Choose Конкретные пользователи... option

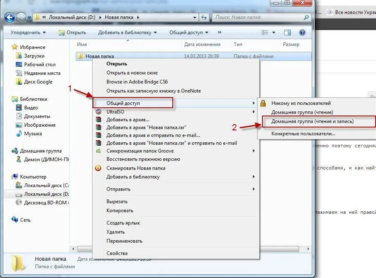click(x=303, y=134)
